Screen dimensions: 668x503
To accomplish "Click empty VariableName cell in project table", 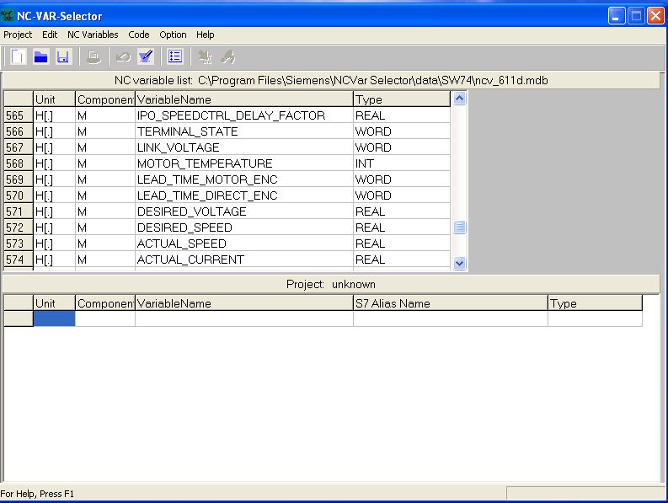I will point(244,318).
